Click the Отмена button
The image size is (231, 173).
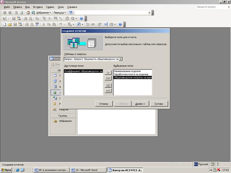coord(104,104)
